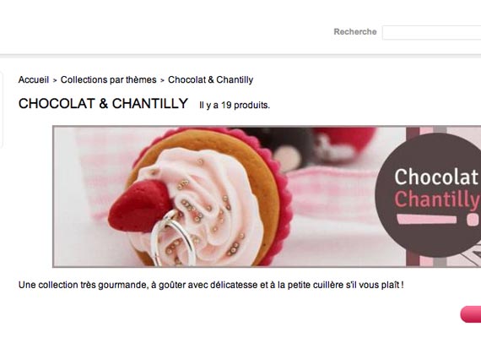The height and width of the screenshot is (338, 481).
Task: Click the collection description sentence
Action: click(211, 285)
